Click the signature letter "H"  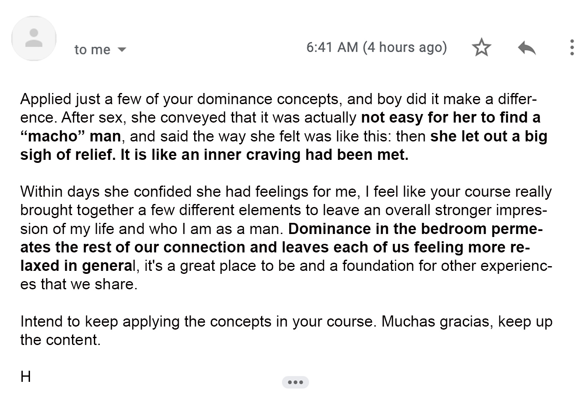click(25, 377)
